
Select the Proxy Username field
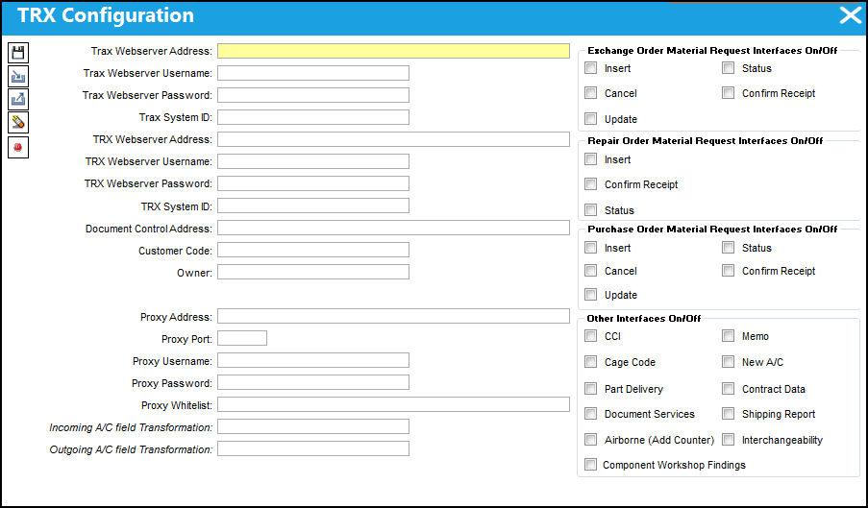(313, 360)
